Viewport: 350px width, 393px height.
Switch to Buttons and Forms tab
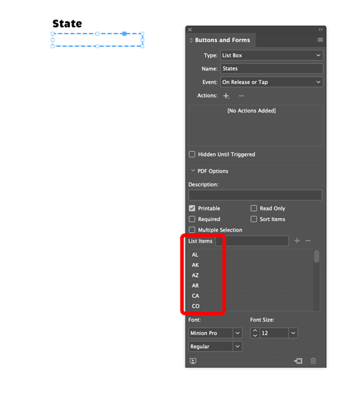coord(223,40)
